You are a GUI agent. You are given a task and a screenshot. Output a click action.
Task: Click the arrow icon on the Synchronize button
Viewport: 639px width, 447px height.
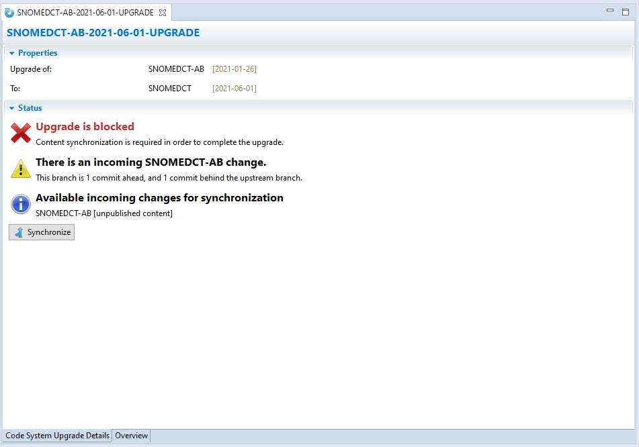(x=19, y=232)
